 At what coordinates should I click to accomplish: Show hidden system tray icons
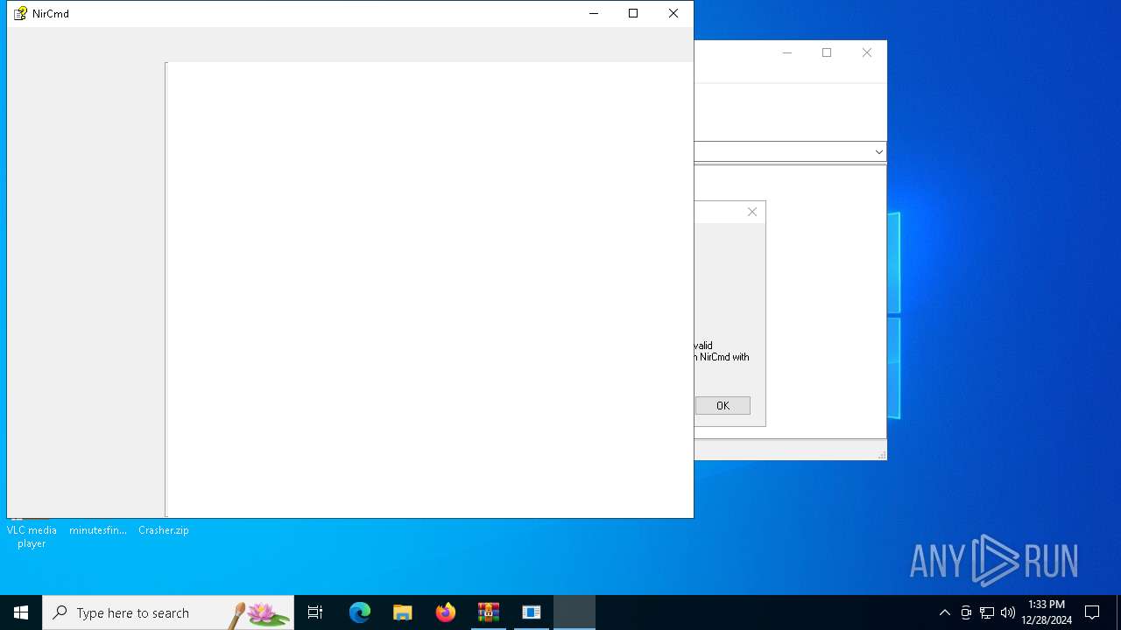click(x=944, y=612)
